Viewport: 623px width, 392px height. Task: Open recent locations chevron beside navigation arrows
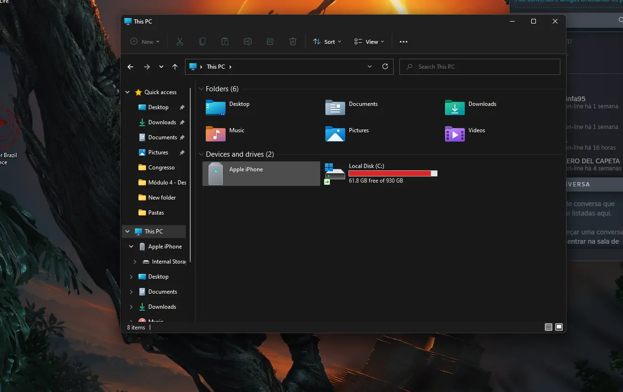pos(161,67)
